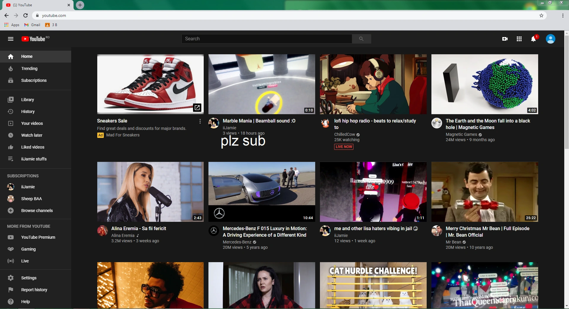Click the LIVE NOW badge
The height and width of the screenshot is (309, 569).
pos(344,147)
